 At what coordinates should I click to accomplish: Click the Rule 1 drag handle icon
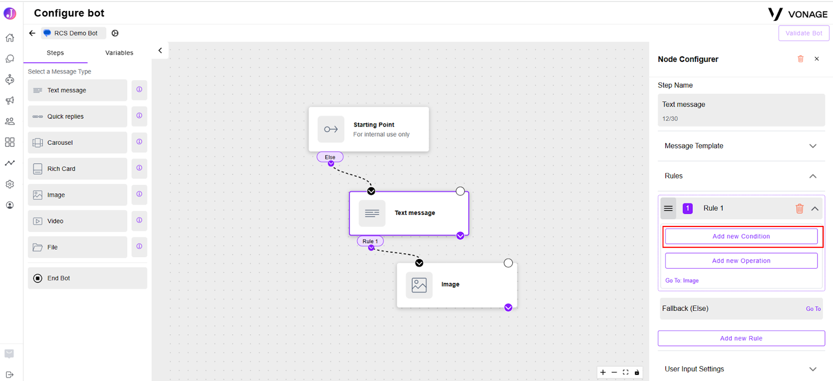point(668,208)
